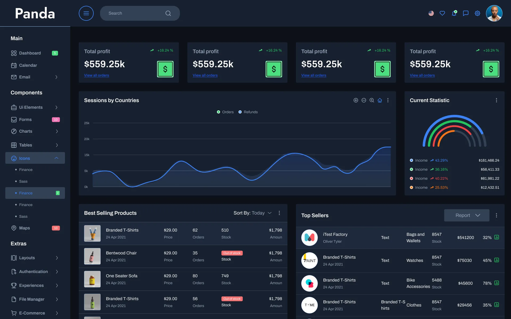511x319 pixels.
Task: Open the kebab menu on Current Statistic panel
Action: click(x=496, y=100)
